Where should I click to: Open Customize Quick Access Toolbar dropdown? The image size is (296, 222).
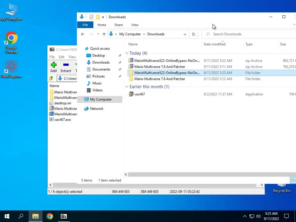[x=103, y=17]
